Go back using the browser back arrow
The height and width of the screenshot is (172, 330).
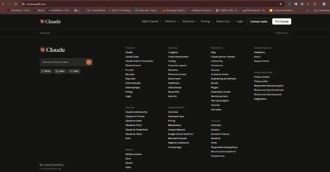pyautogui.click(x=3, y=4)
